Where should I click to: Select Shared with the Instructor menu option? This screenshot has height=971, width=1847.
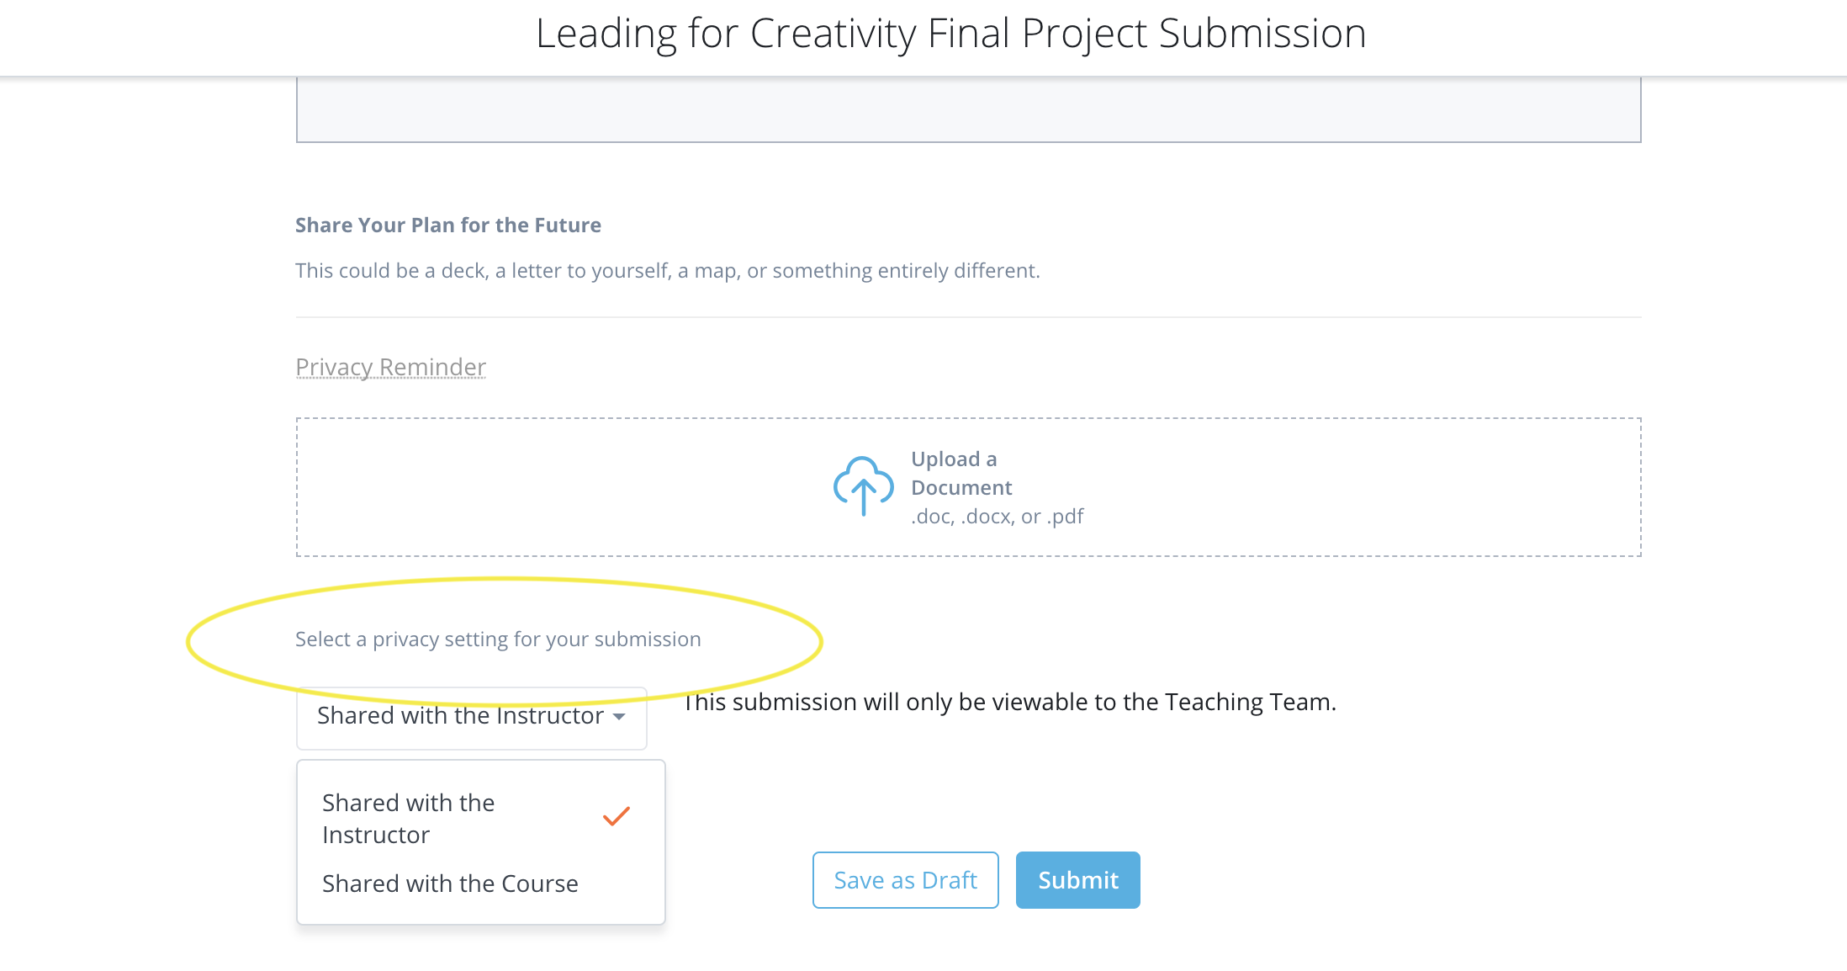pyautogui.click(x=409, y=818)
